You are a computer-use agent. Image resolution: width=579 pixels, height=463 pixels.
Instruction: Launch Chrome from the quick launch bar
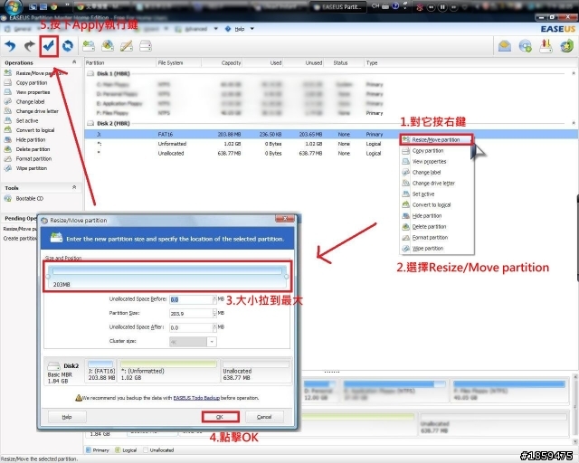click(54, 6)
